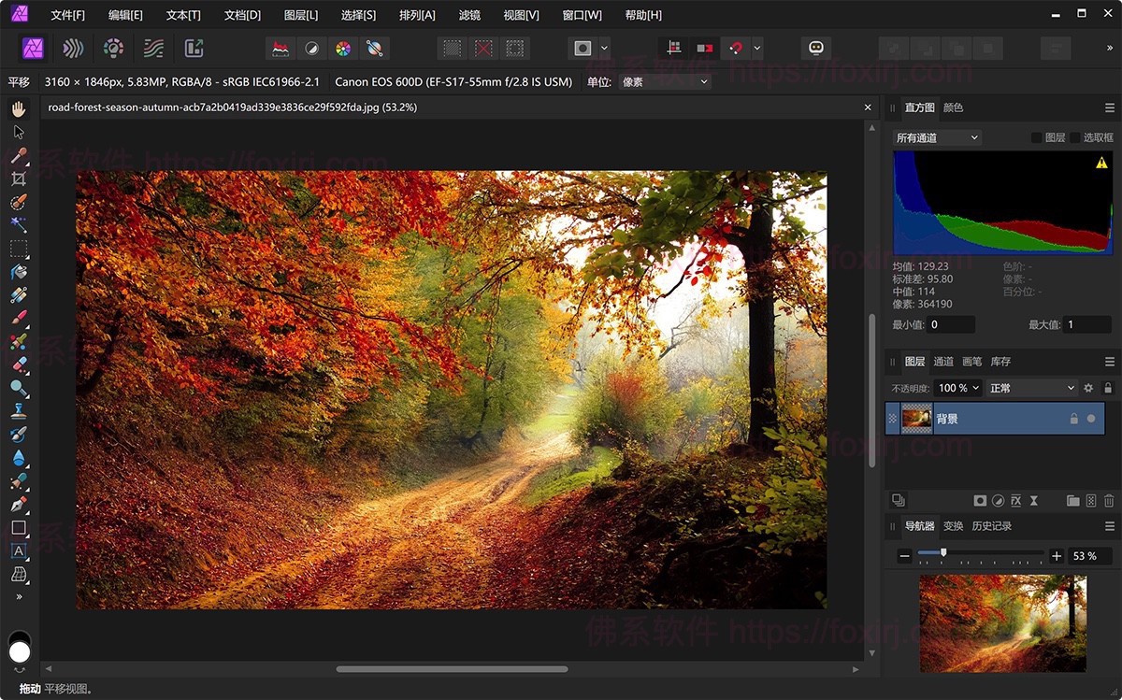This screenshot has height=700, width=1122.
Task: Click the delete layer trash button
Action: click(x=1109, y=500)
